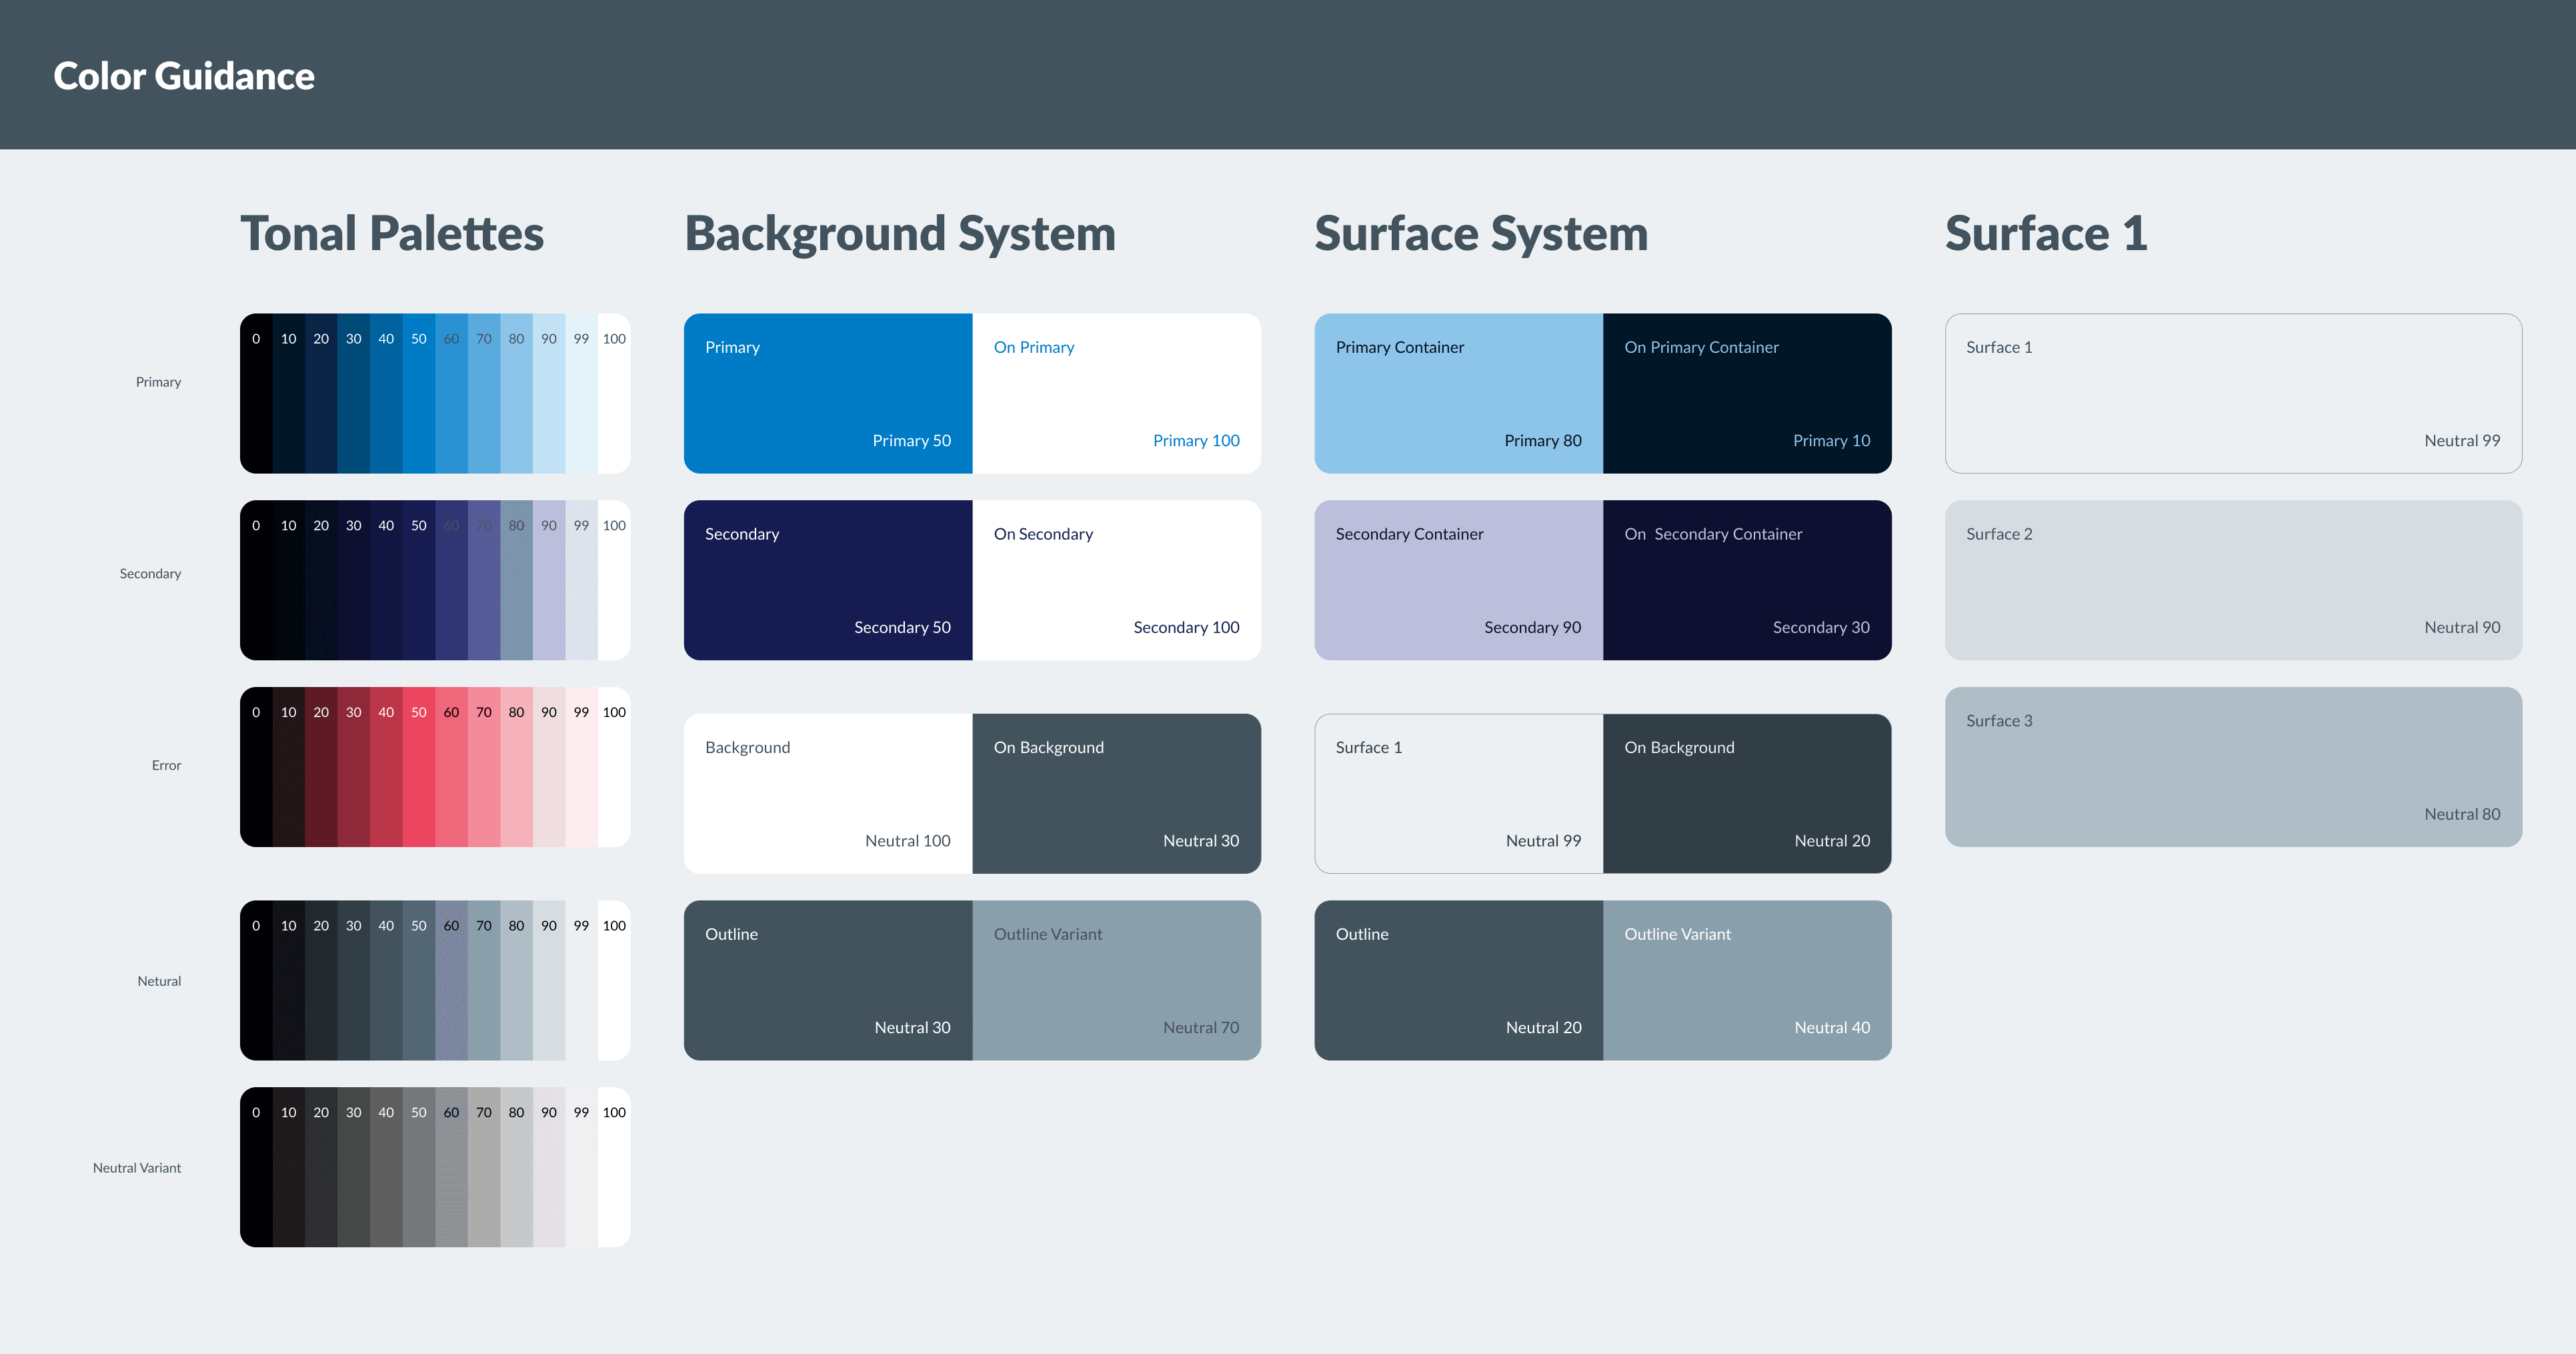Select the Background Neutral 100 card

(827, 793)
